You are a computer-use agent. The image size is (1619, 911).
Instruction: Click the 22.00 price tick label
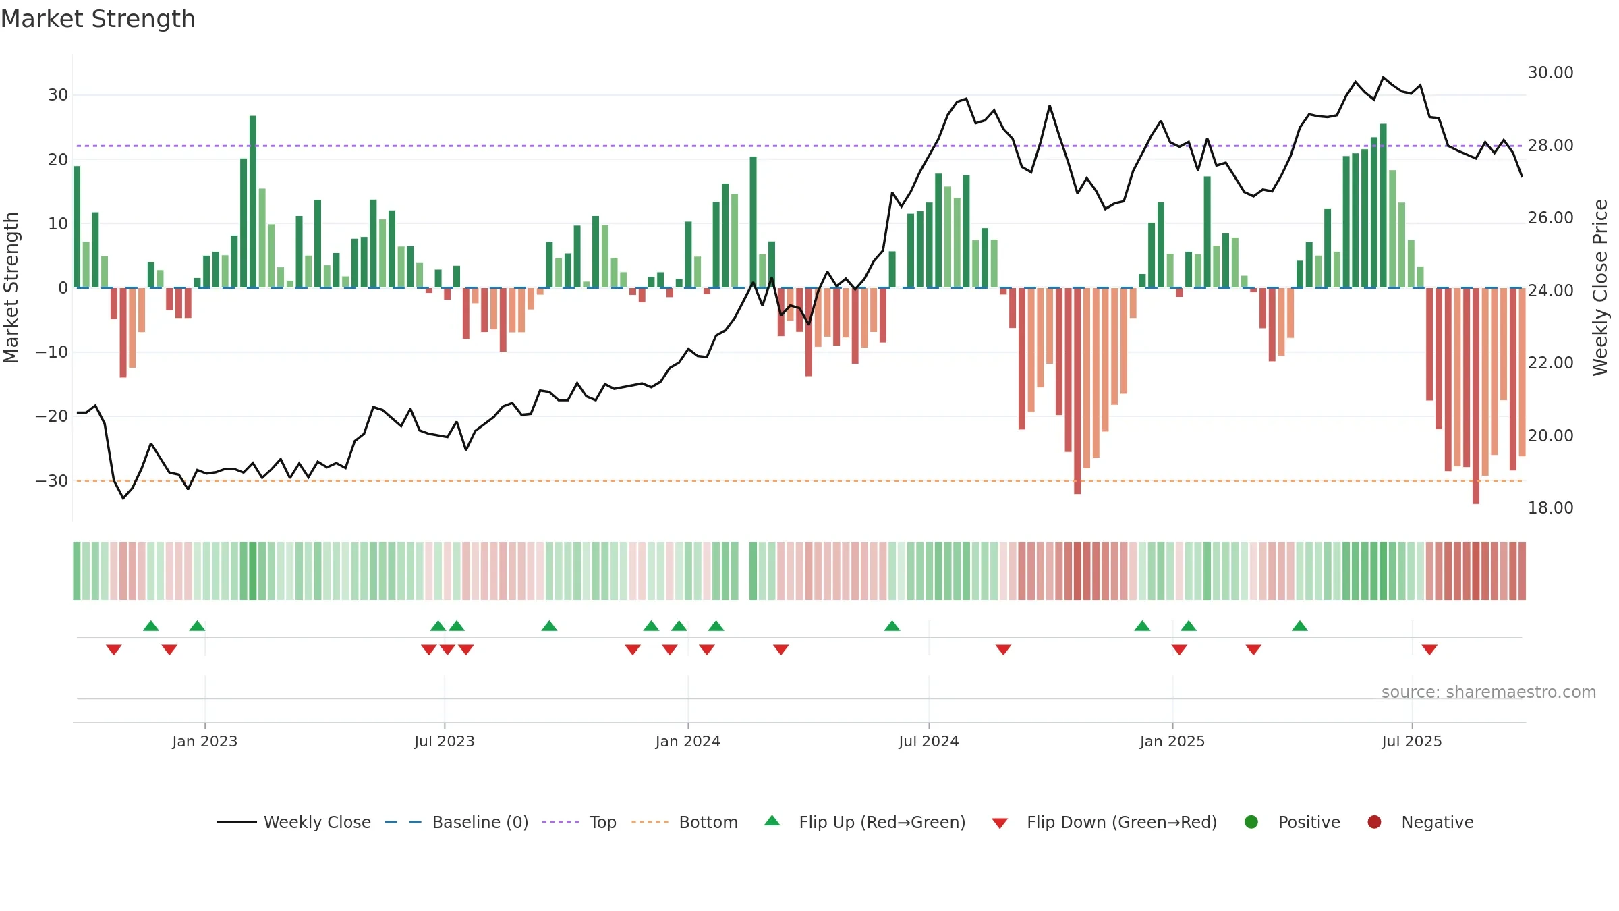coord(1550,363)
